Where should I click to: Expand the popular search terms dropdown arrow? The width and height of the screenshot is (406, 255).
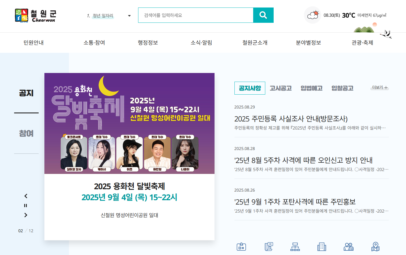pyautogui.click(x=129, y=16)
